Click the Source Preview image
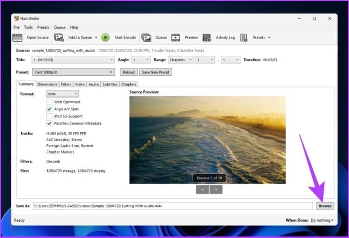Screen dimensions: 349x238 (207, 140)
